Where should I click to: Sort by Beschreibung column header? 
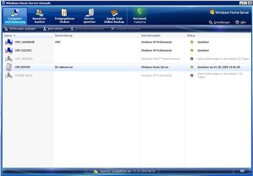(x=96, y=36)
